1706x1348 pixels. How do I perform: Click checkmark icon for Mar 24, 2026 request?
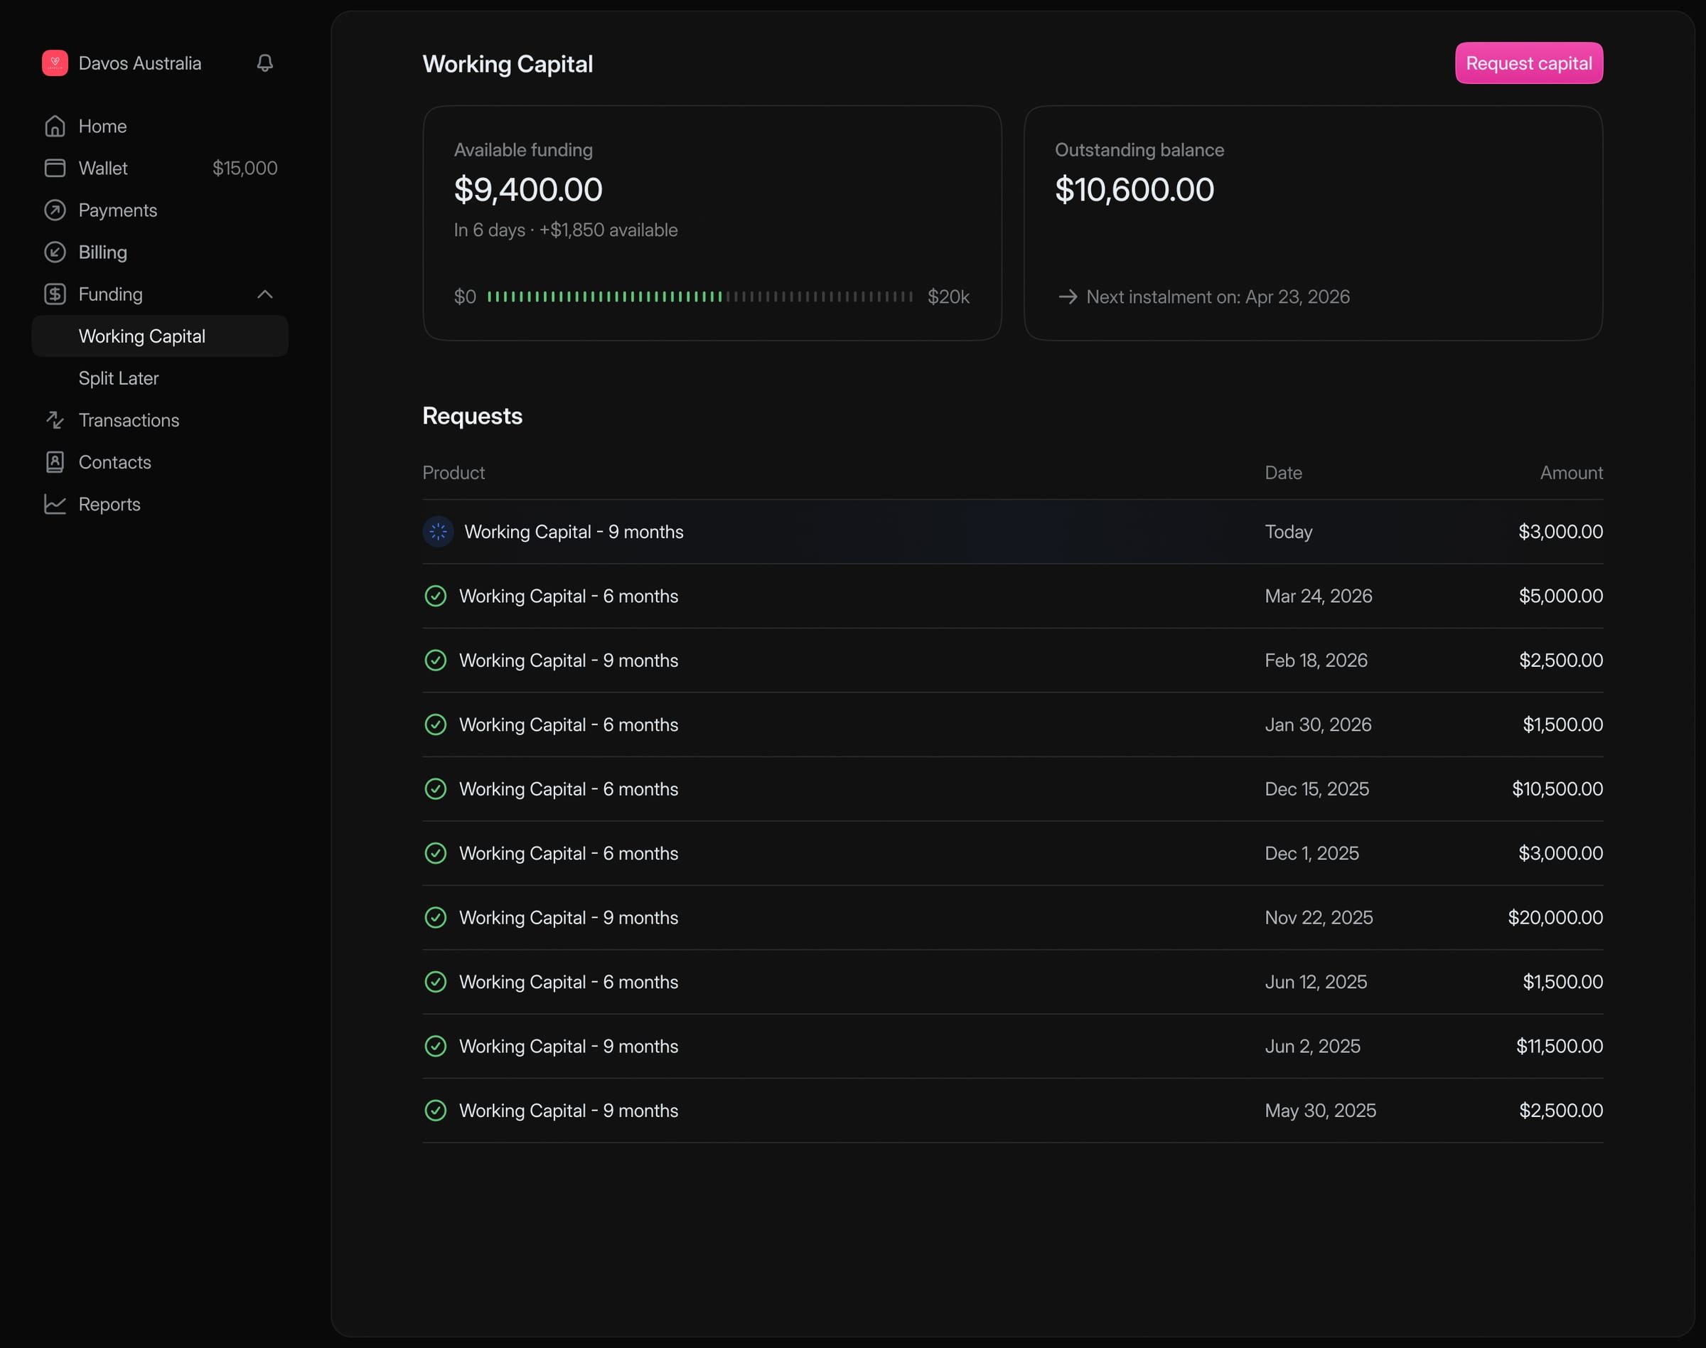pos(436,596)
